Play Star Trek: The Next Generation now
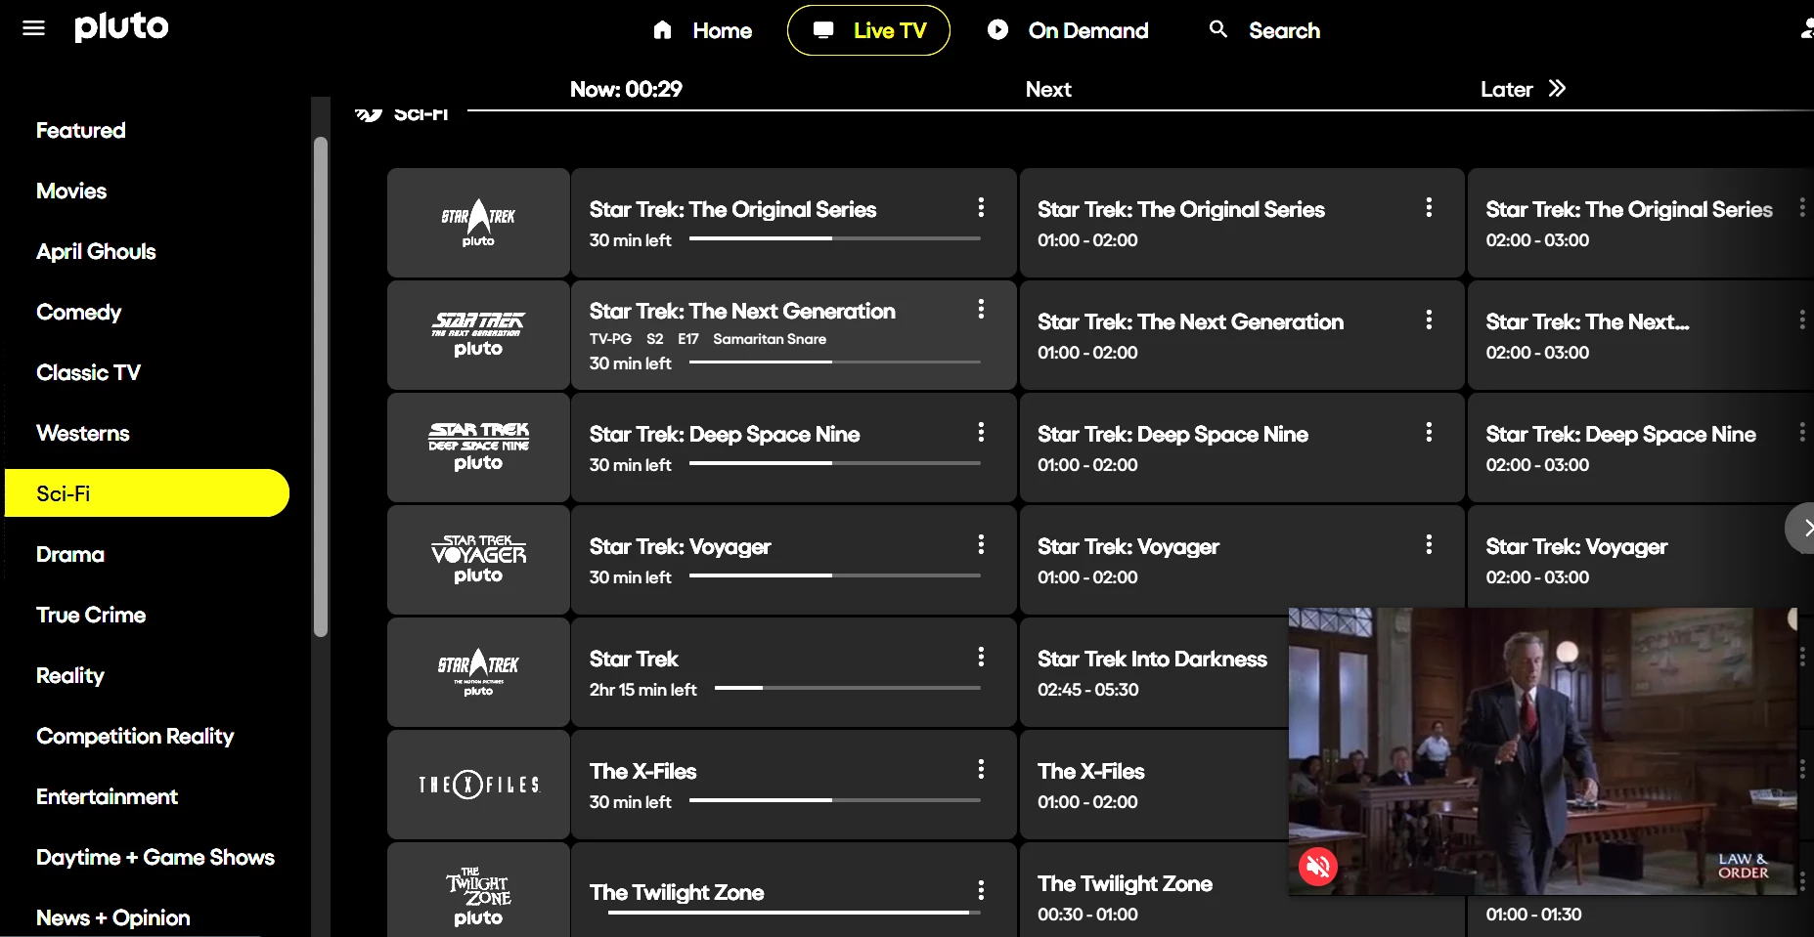 793,335
